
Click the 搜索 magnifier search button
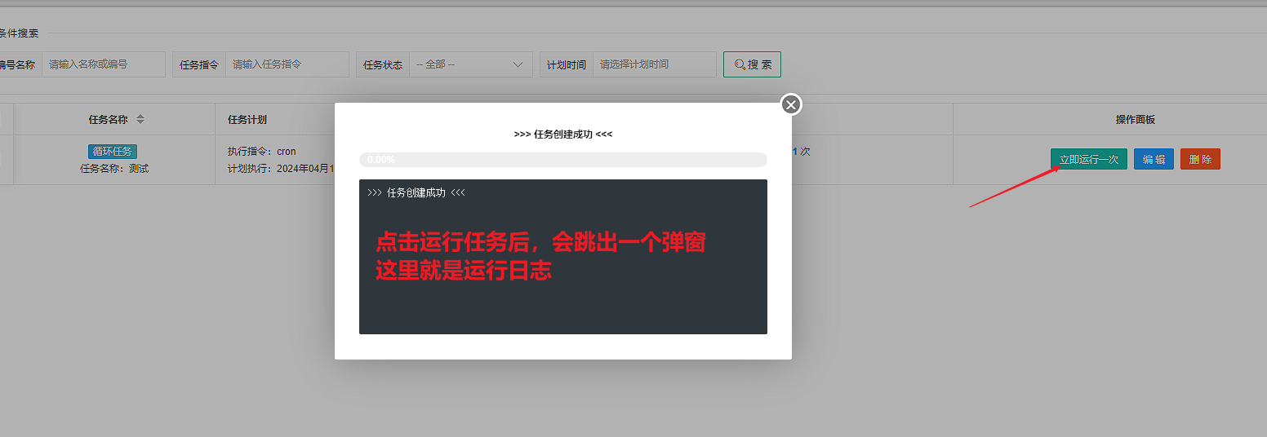tap(752, 64)
